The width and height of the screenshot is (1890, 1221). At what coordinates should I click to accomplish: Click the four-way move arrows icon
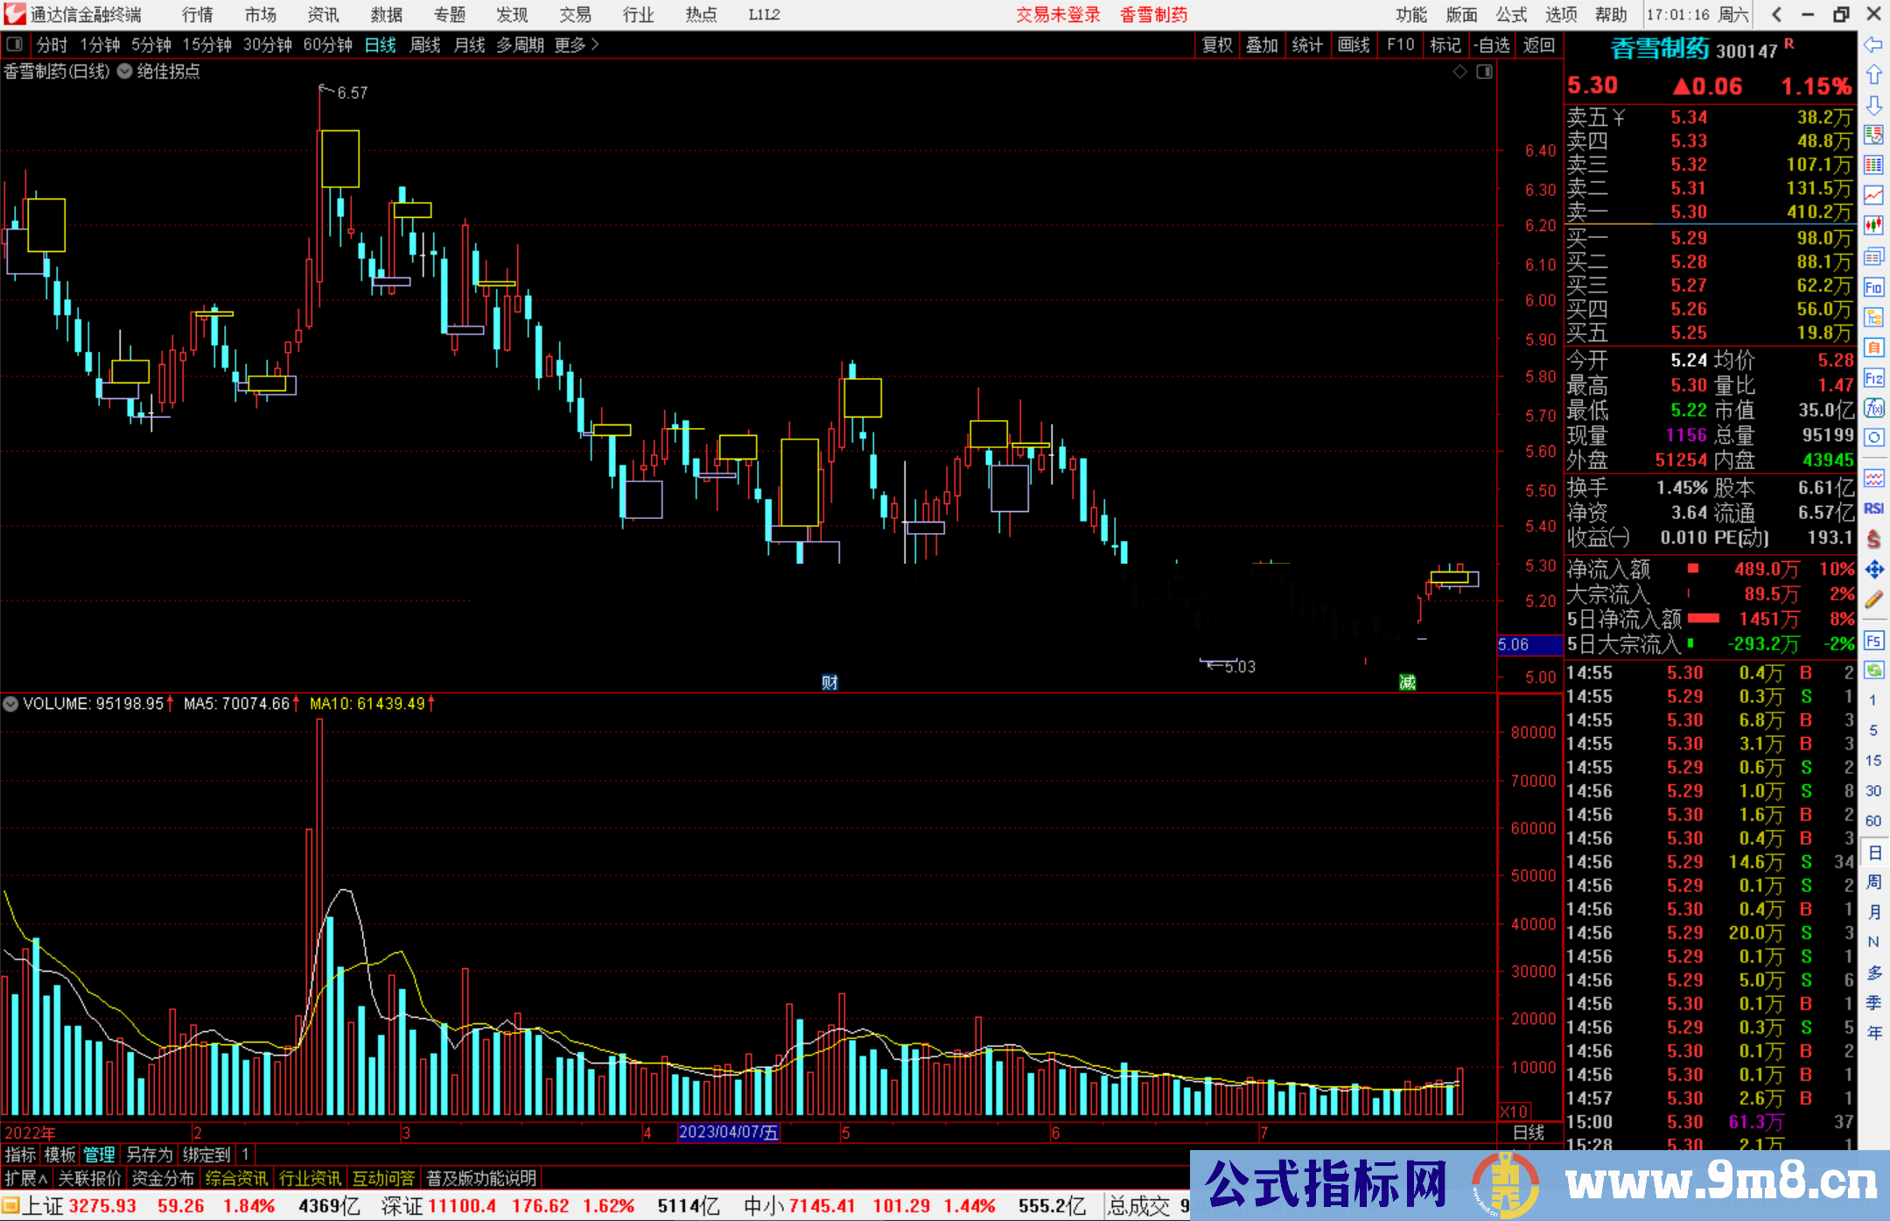pos(1873,570)
